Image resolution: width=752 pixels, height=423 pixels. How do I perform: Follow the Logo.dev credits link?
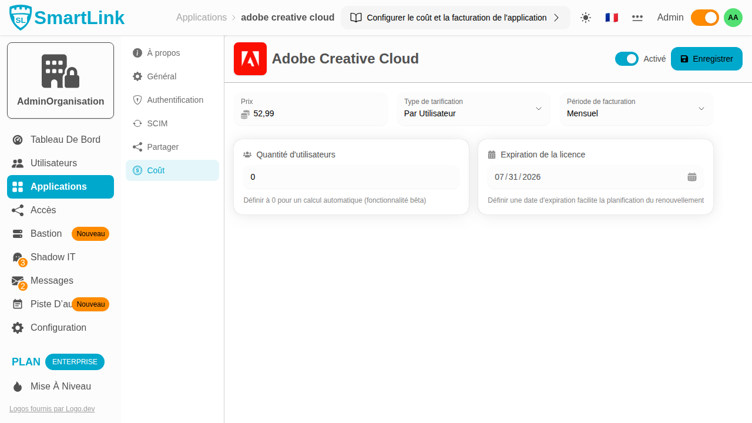coord(52,409)
